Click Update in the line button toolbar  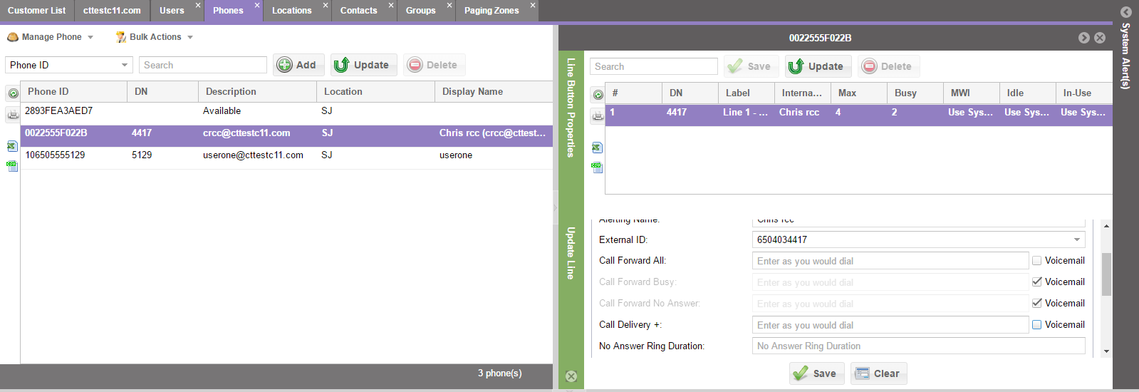(817, 66)
